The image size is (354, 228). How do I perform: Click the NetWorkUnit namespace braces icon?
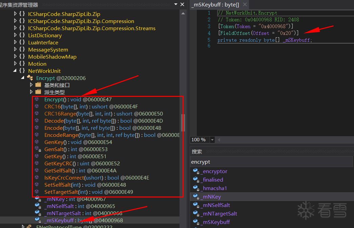22,71
